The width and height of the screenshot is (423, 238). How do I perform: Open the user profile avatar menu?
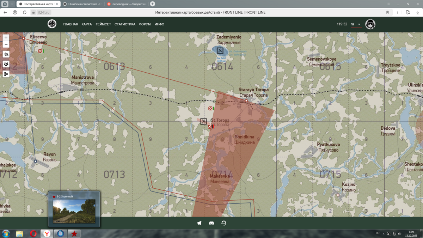370,24
